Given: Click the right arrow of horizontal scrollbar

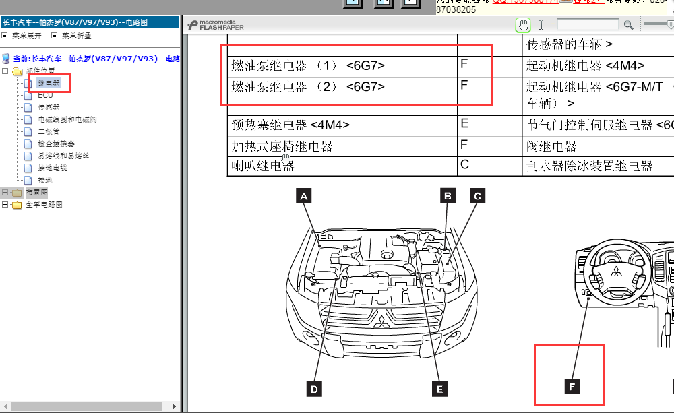Looking at the screenshot, I should click(x=174, y=406).
